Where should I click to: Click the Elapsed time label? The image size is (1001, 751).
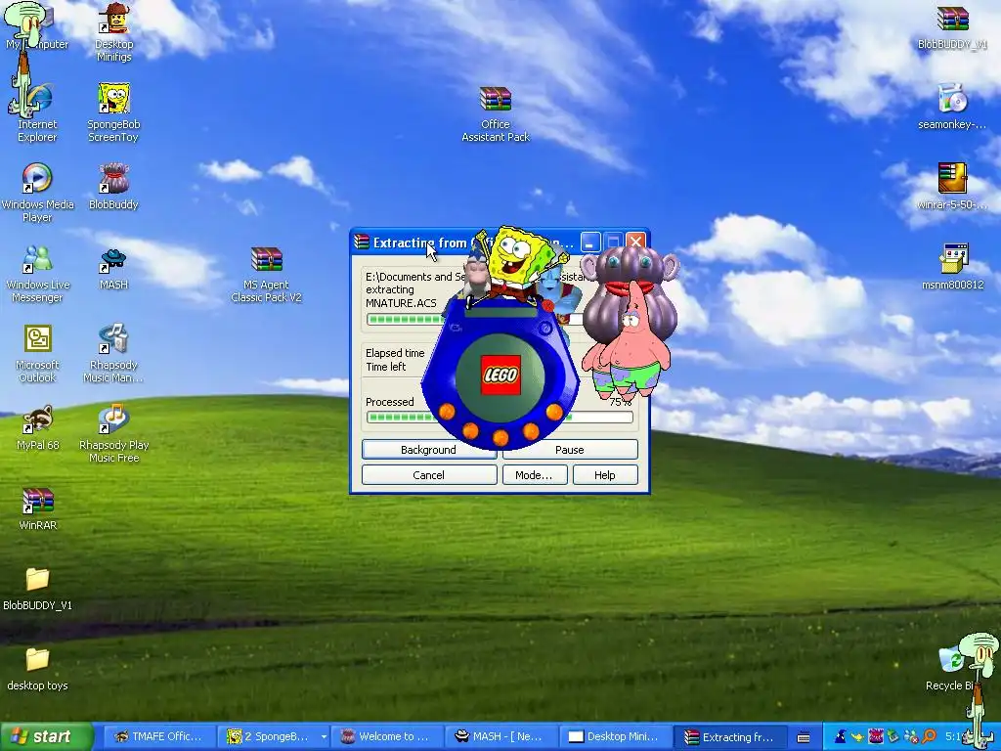click(x=395, y=353)
